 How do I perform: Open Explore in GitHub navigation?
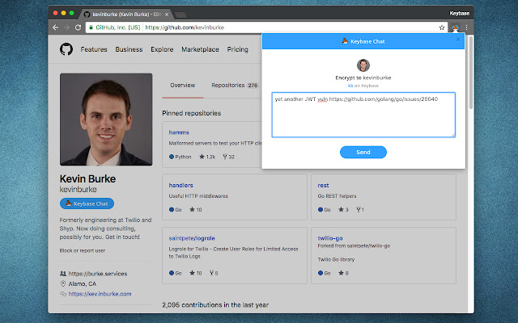(x=162, y=49)
